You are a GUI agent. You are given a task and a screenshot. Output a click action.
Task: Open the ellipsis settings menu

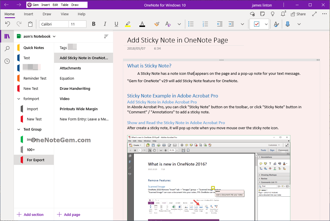click(x=324, y=14)
